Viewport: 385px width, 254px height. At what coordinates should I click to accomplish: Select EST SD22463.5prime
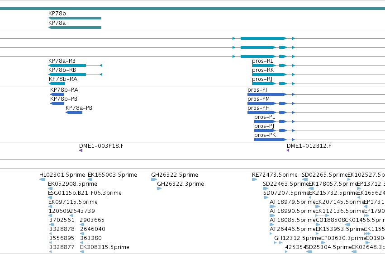266,188
